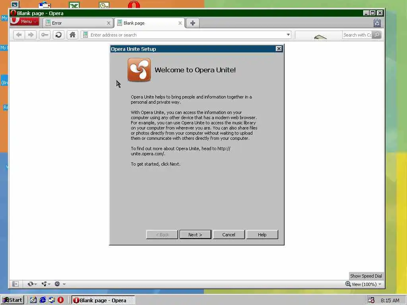Toggle the panel sidebar button in status bar
The height and width of the screenshot is (305, 407).
[16, 284]
